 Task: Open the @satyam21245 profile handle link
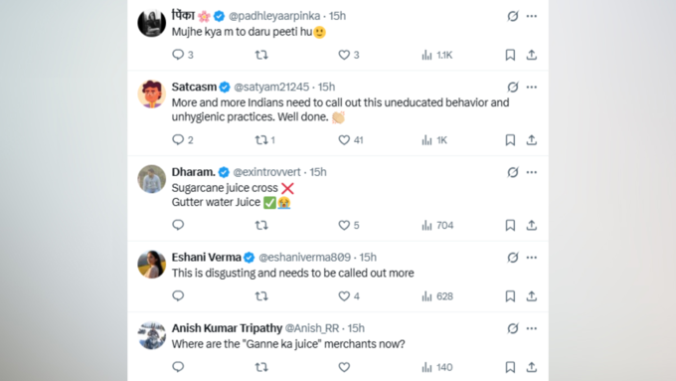pos(271,88)
